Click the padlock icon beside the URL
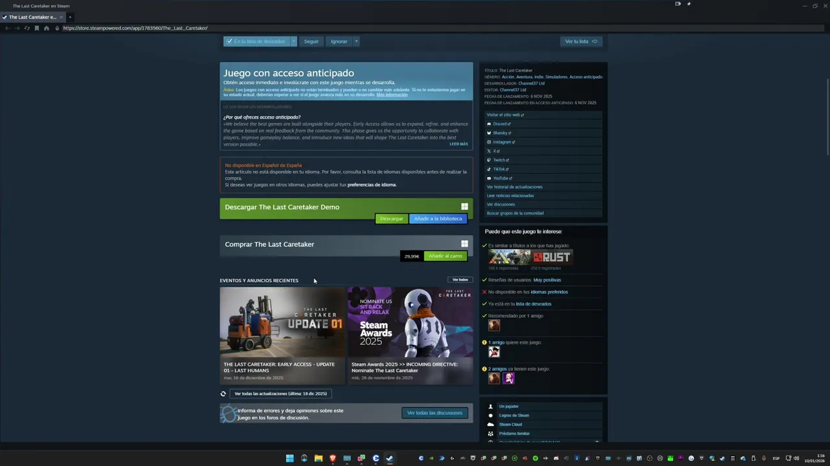830x466 pixels. [57, 28]
